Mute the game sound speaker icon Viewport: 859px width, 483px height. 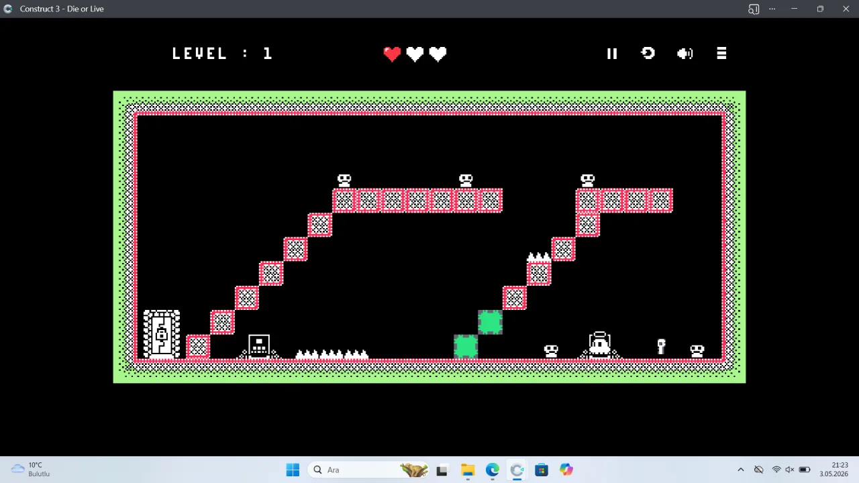685,54
